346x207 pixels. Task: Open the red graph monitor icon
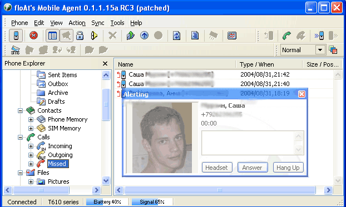click(x=232, y=36)
